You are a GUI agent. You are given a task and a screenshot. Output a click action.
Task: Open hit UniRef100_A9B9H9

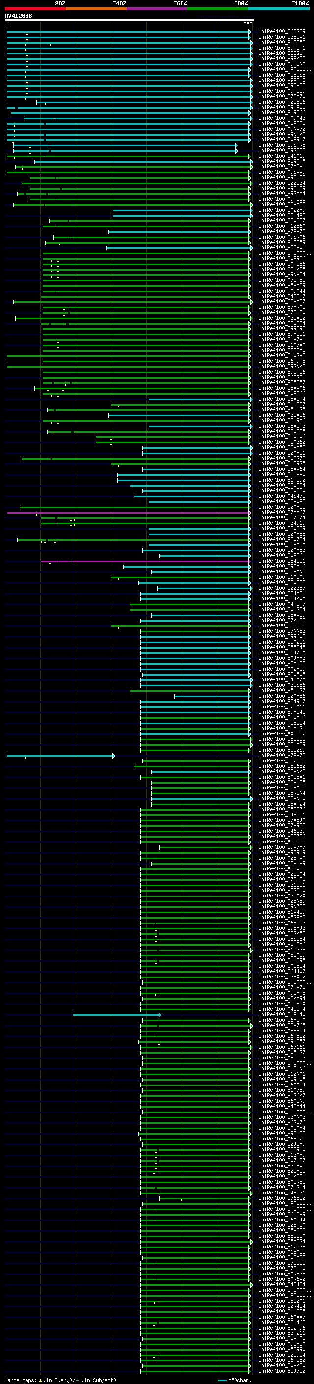(282, 852)
